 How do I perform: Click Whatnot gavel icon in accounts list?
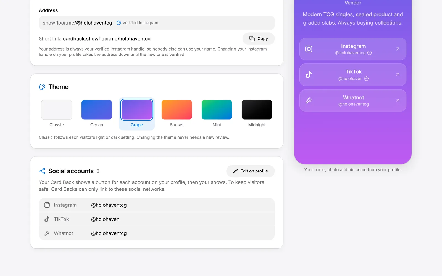click(x=47, y=233)
